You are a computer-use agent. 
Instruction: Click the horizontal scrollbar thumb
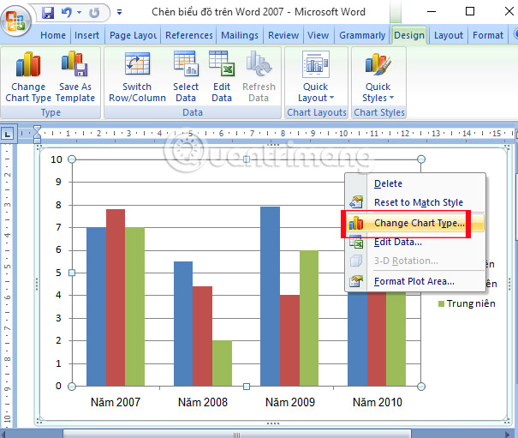coord(237,434)
